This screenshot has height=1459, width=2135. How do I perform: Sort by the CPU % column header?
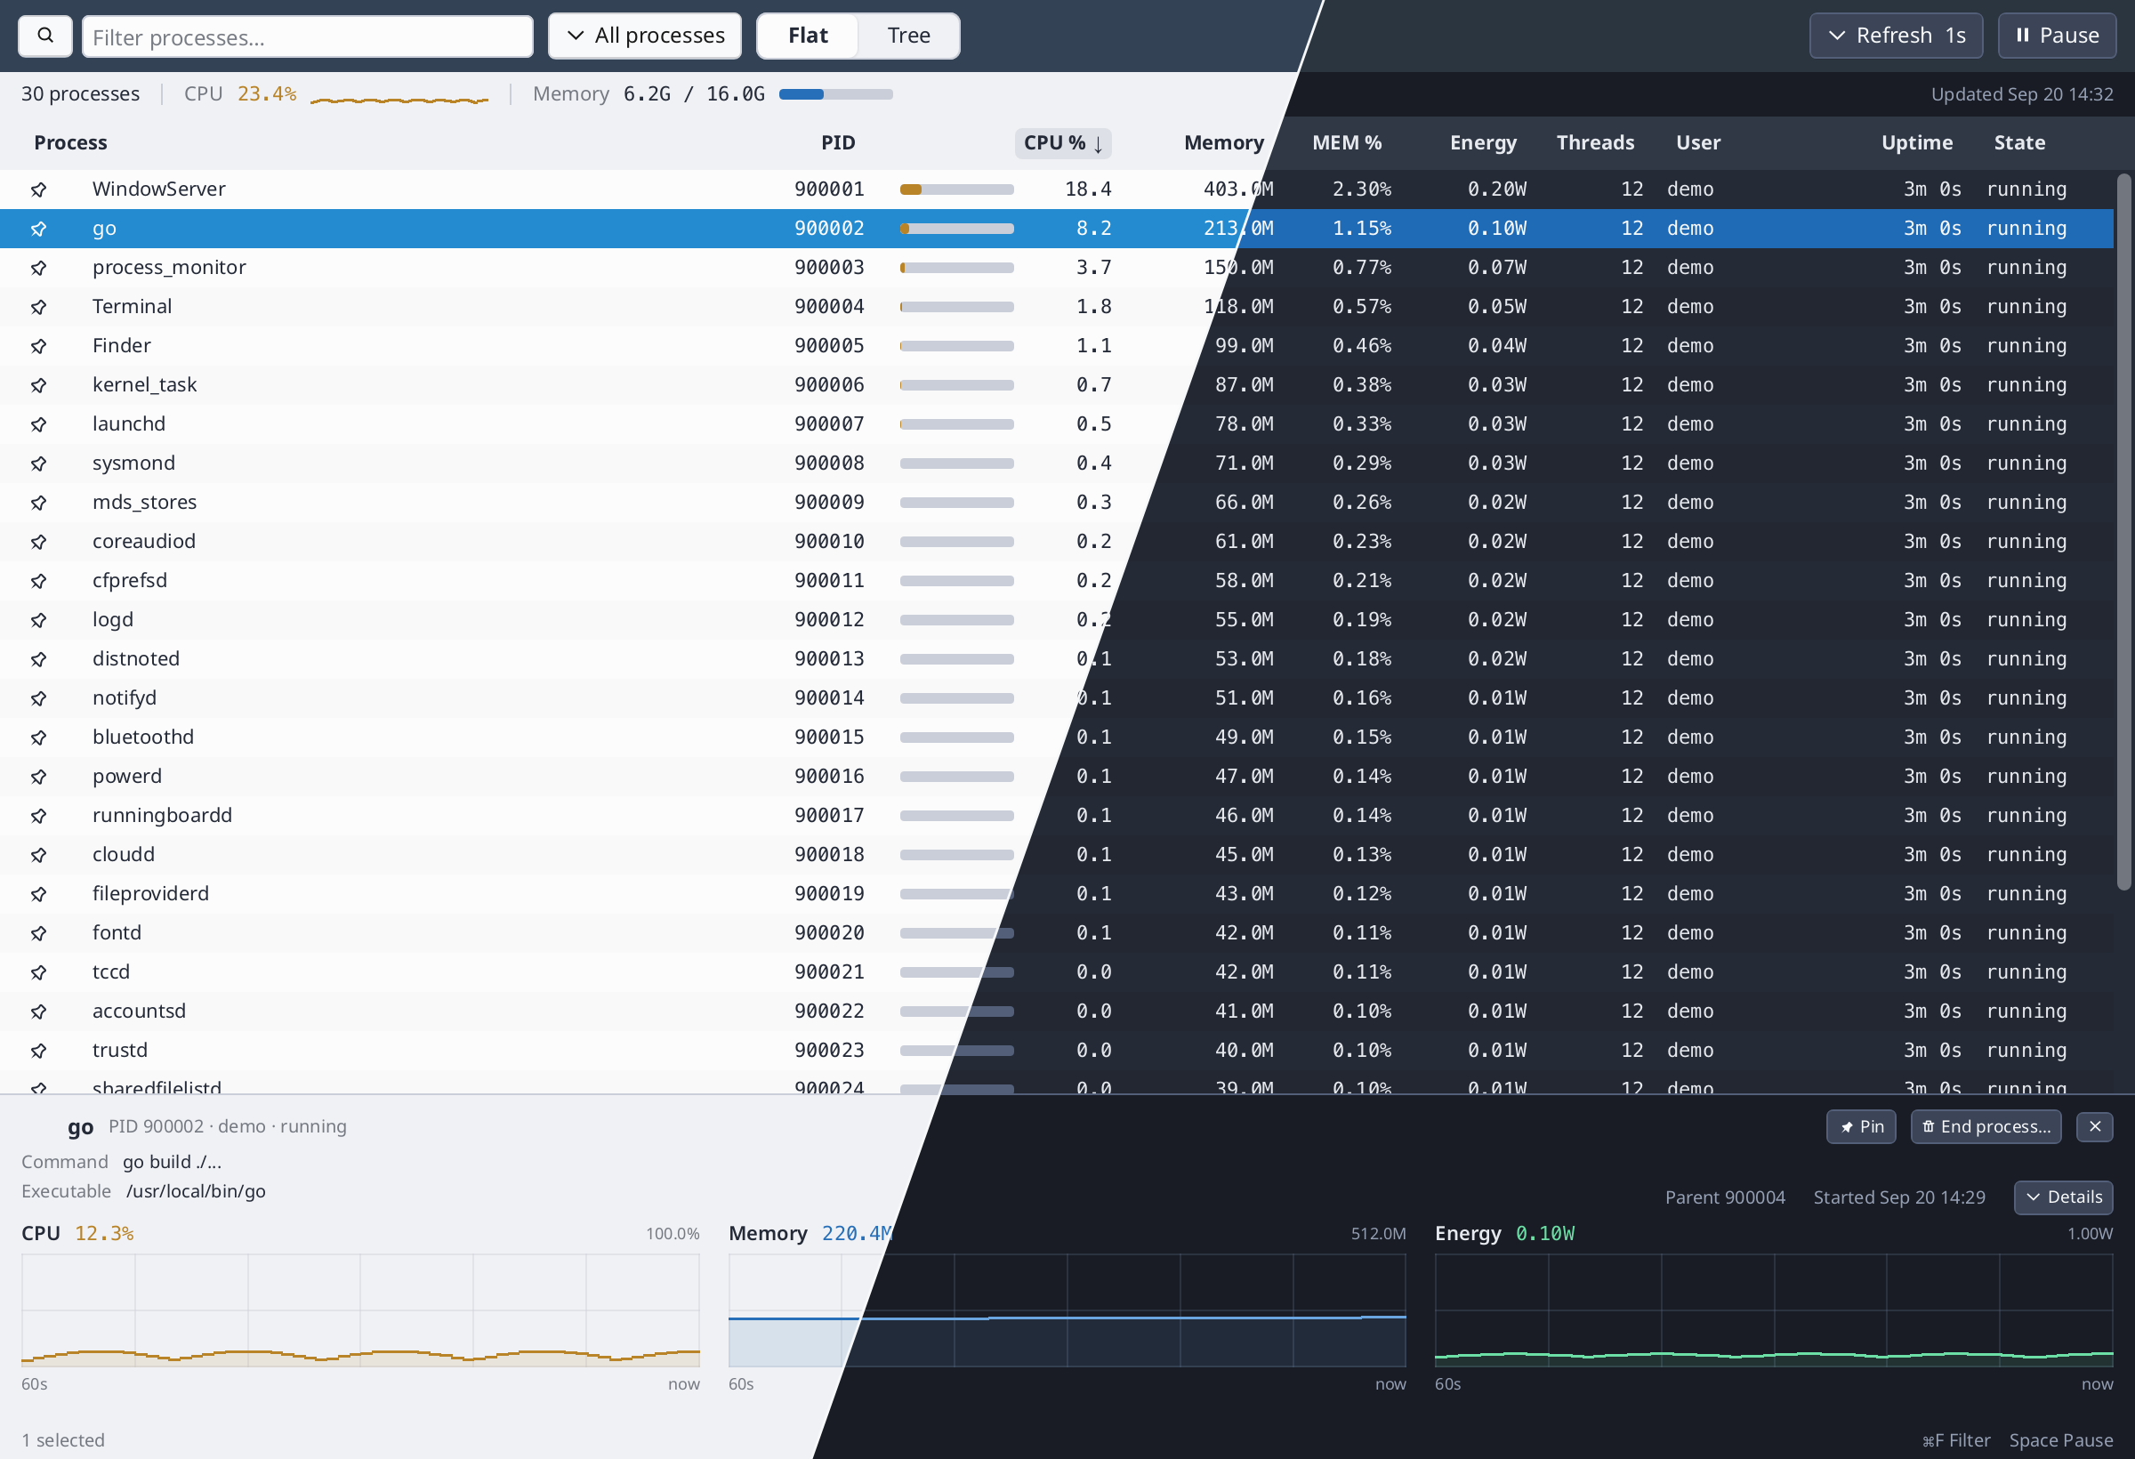1063,142
